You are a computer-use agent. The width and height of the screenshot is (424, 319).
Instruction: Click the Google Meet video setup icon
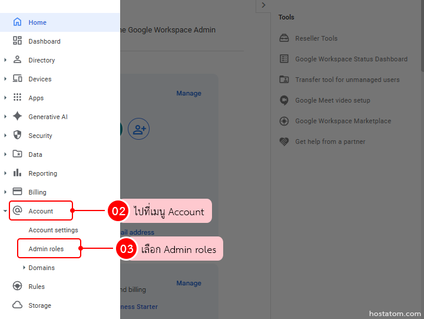pos(284,100)
